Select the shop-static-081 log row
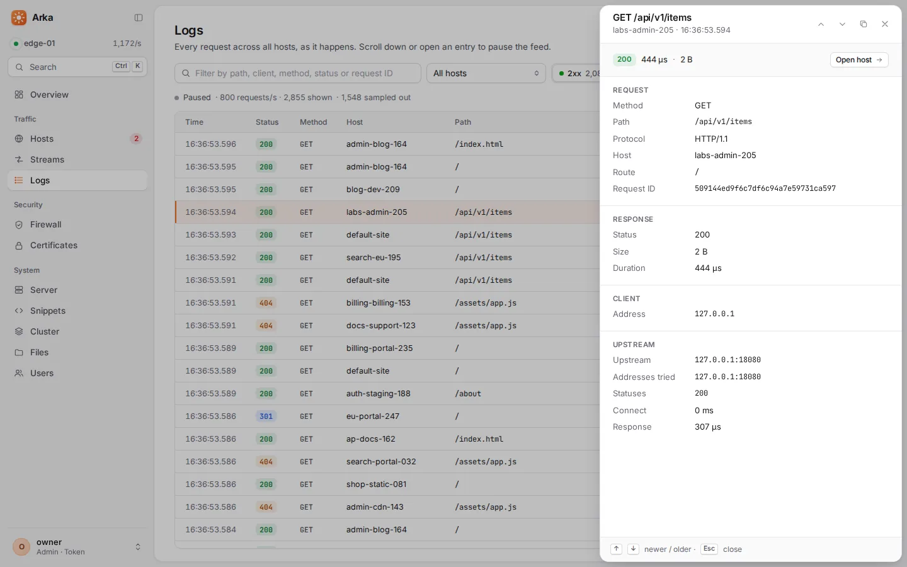The width and height of the screenshot is (907, 567). (387, 484)
